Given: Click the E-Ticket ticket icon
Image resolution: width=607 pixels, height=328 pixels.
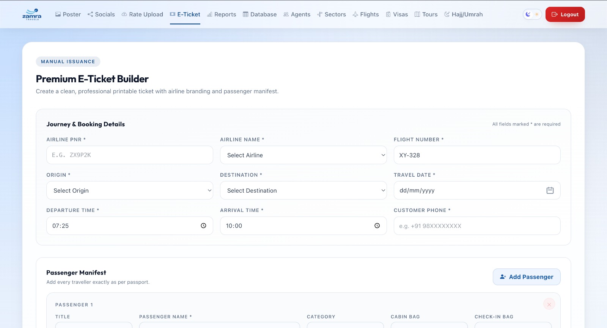Looking at the screenshot, I should click(173, 14).
